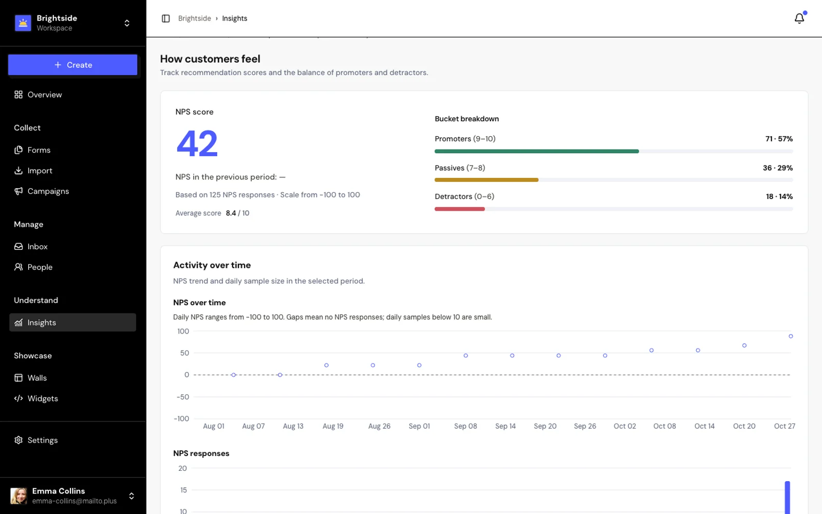Click the "Bucket breakdown" label
The width and height of the screenshot is (822, 514).
click(466, 119)
